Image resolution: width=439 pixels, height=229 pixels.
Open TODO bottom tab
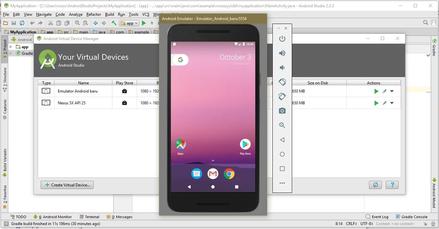point(18,217)
